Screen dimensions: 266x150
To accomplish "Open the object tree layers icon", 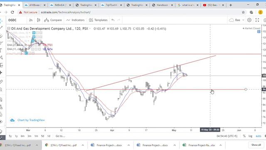I will [1, 131].
